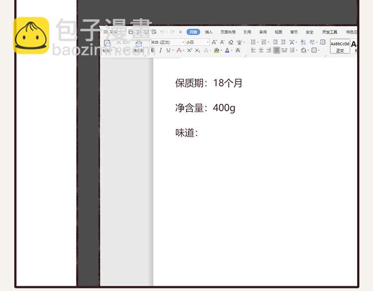Image resolution: width=373 pixels, height=291 pixels.
Task: Click the paste button
Action: [x=107, y=45]
